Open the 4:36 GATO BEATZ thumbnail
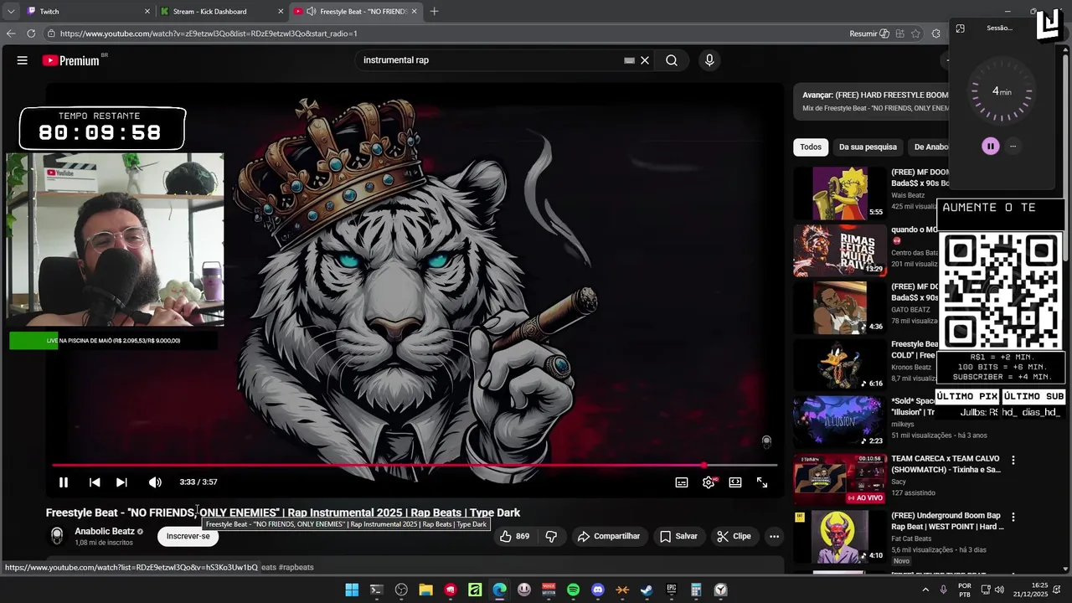 (840, 307)
